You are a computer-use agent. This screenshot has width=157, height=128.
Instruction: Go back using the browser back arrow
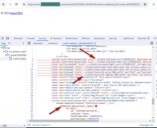pyautogui.click(x=4, y=4)
